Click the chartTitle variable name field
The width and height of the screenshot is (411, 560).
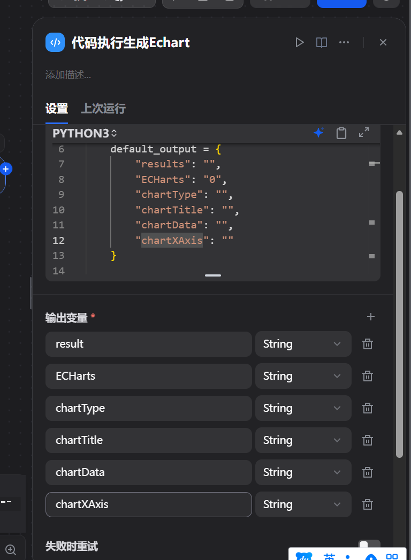[x=149, y=440]
